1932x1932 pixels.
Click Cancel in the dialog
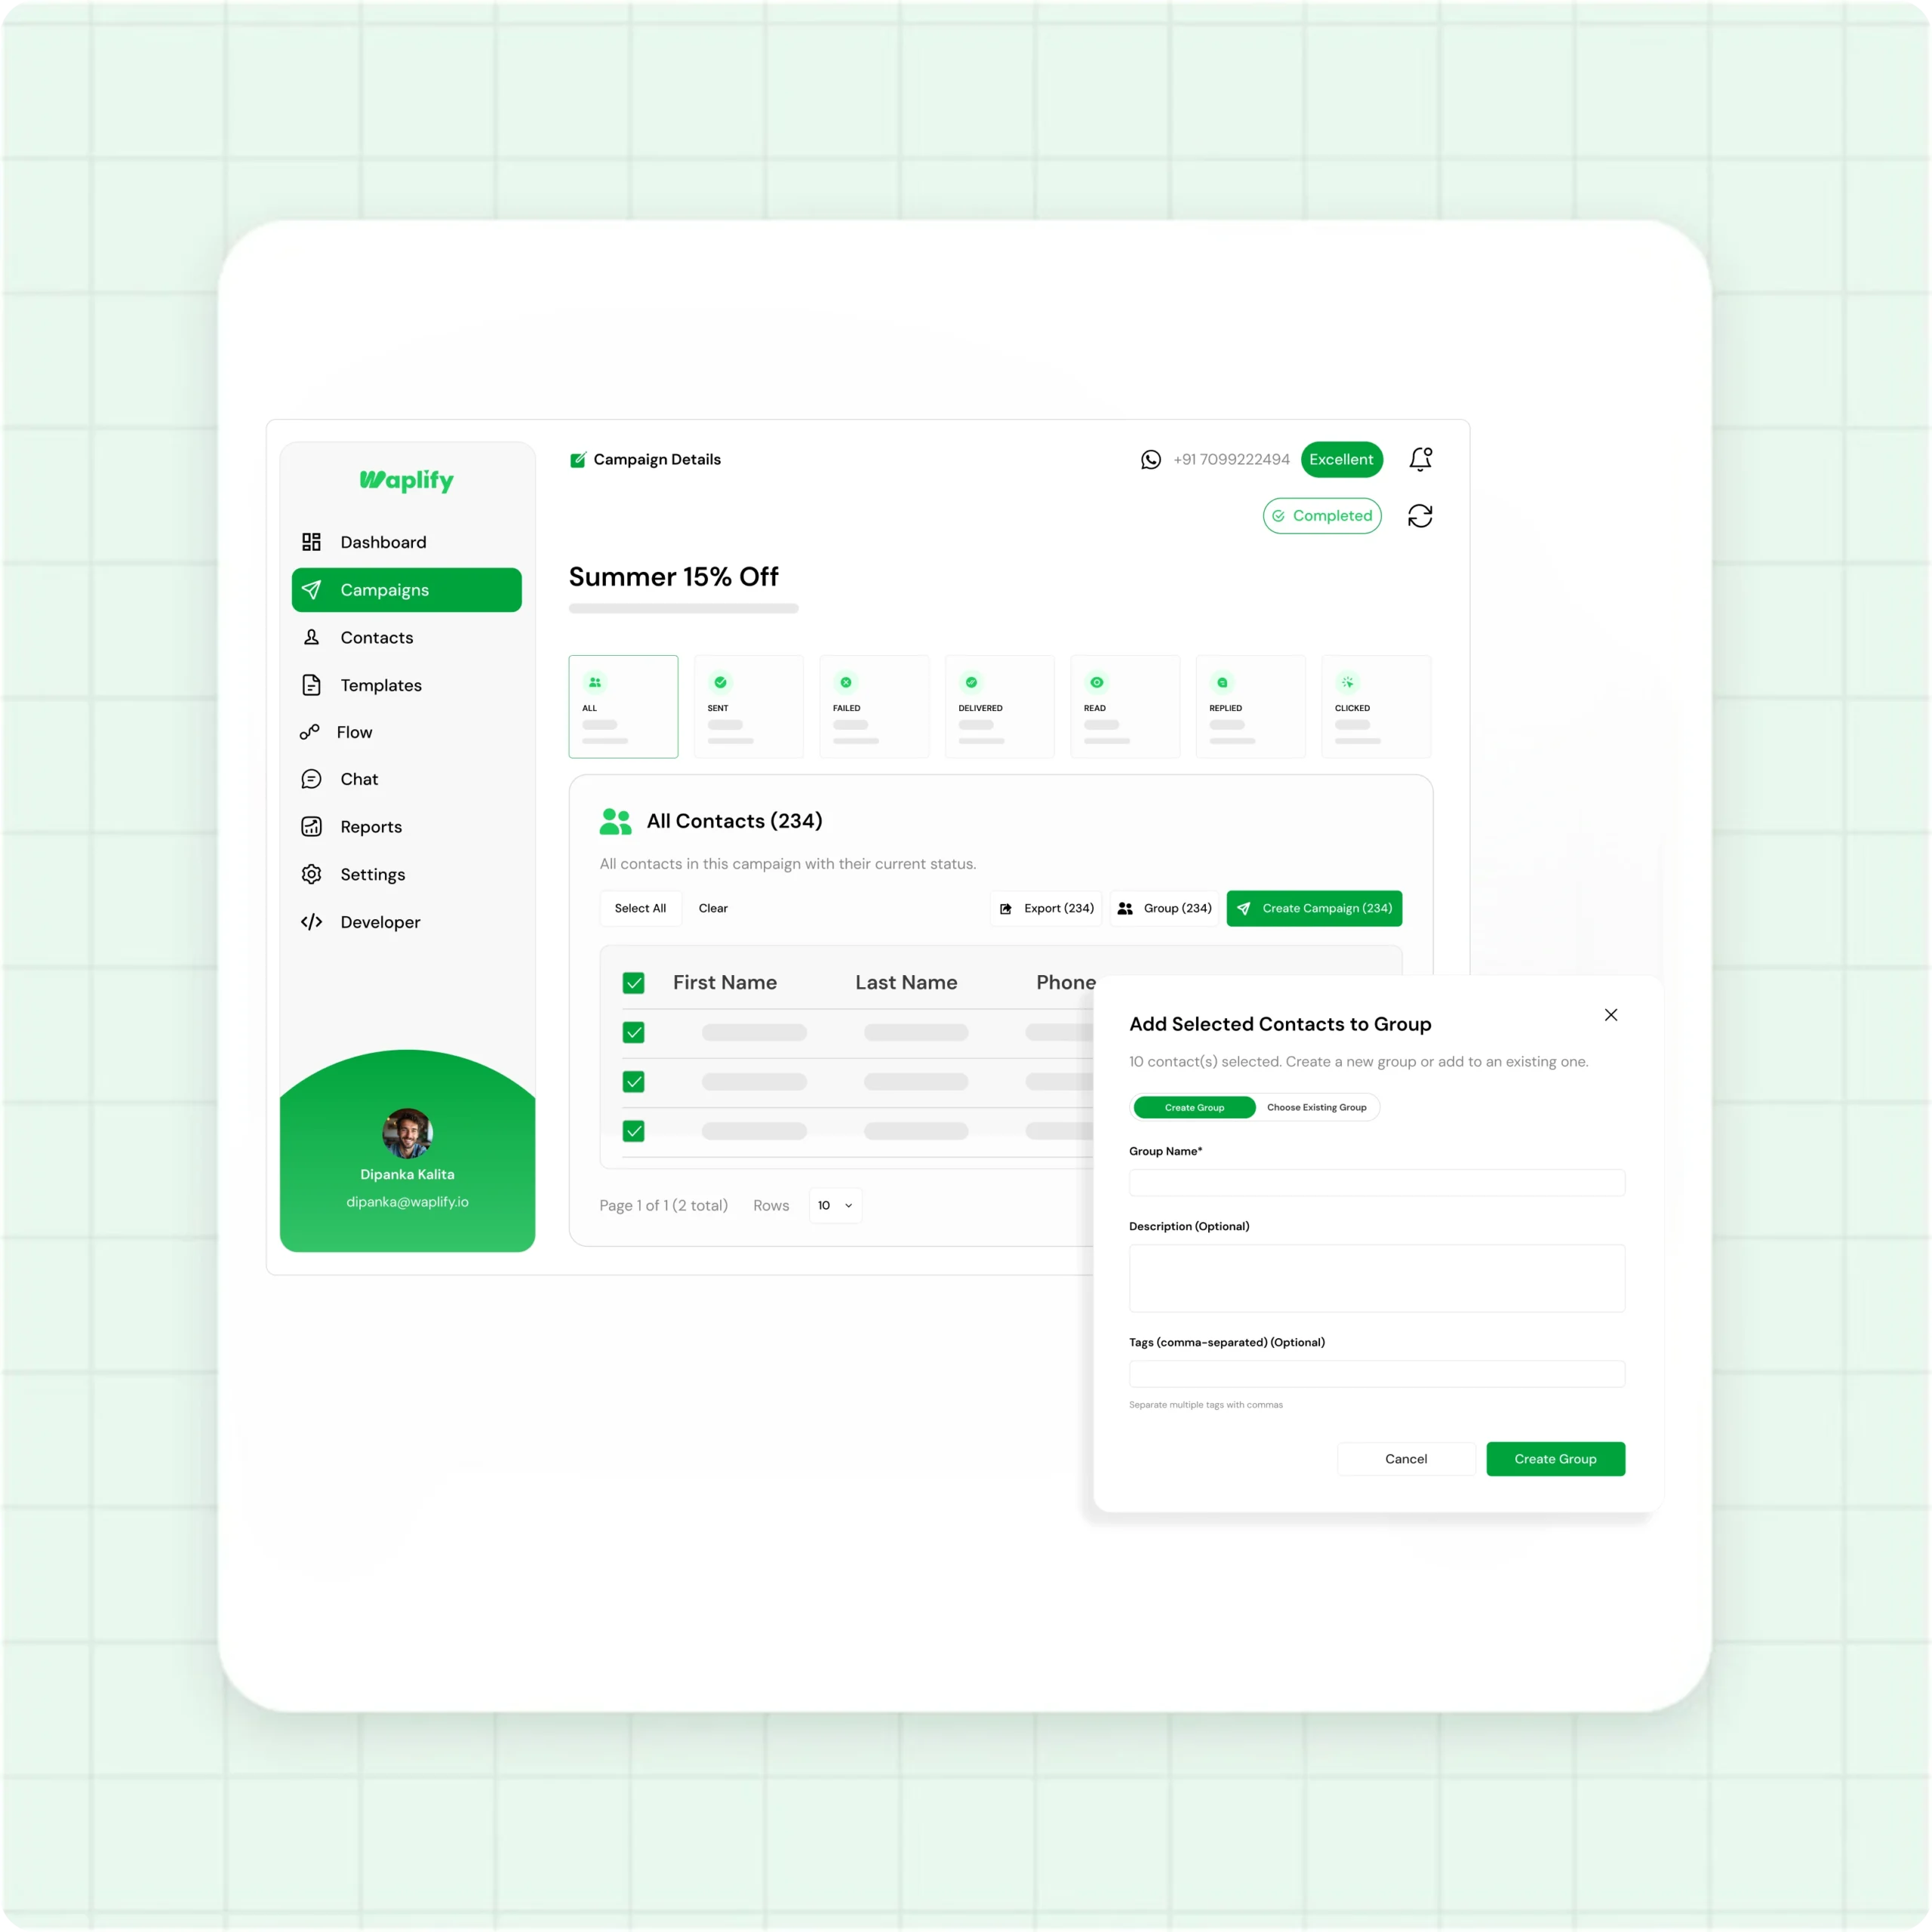tap(1406, 1459)
